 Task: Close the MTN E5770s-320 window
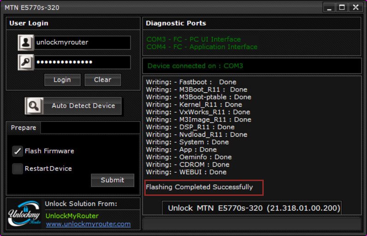point(355,7)
